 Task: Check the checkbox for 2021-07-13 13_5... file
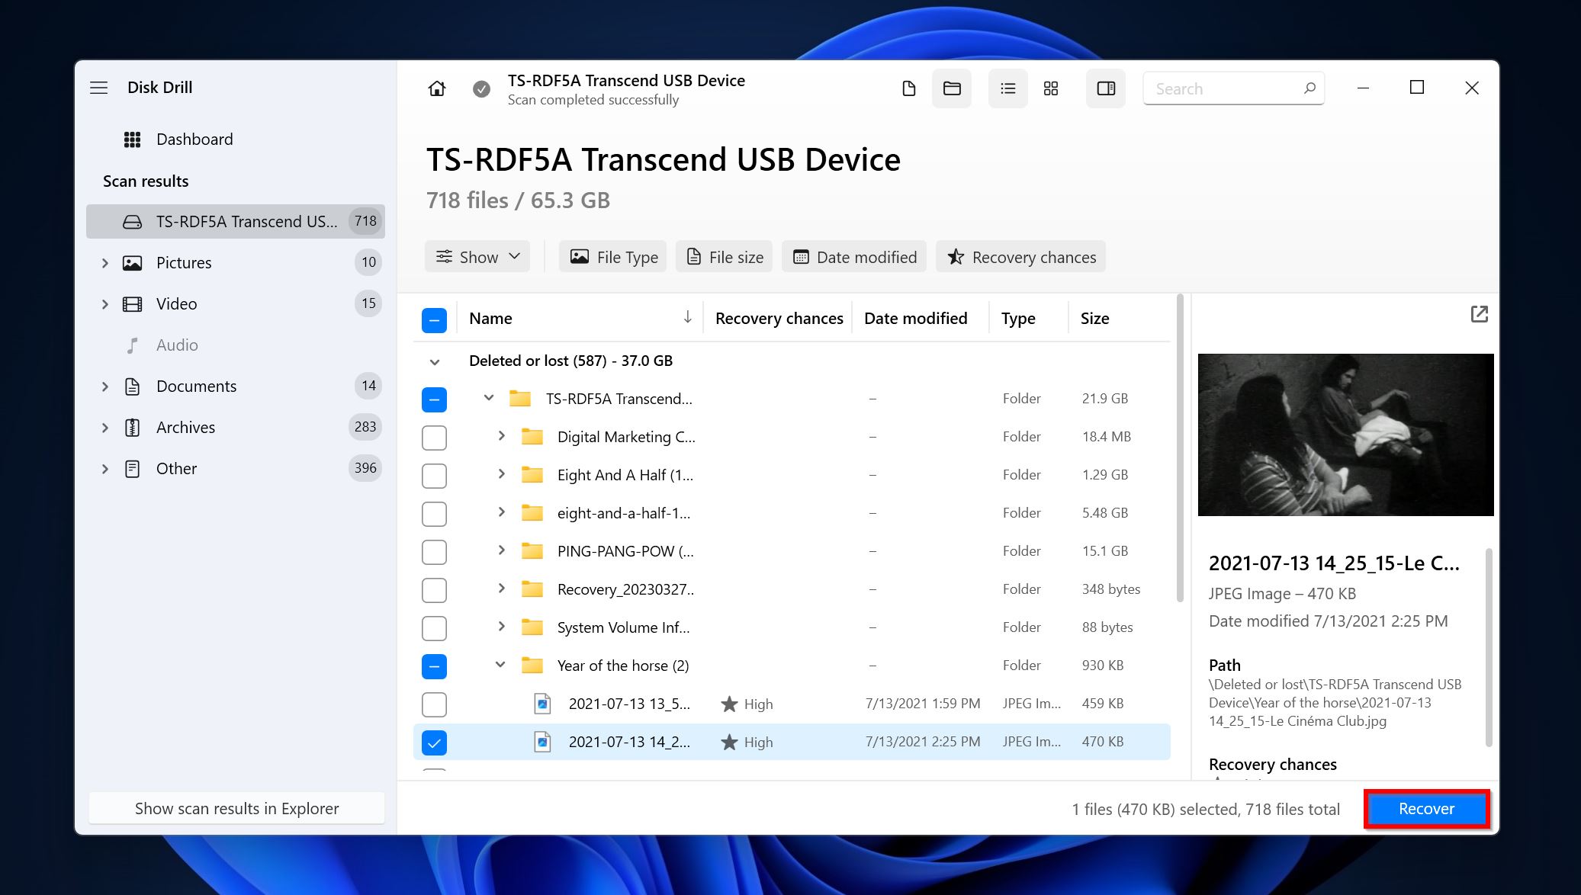tap(432, 703)
